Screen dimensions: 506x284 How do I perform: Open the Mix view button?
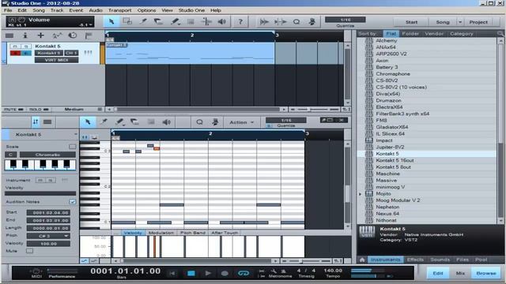click(460, 273)
